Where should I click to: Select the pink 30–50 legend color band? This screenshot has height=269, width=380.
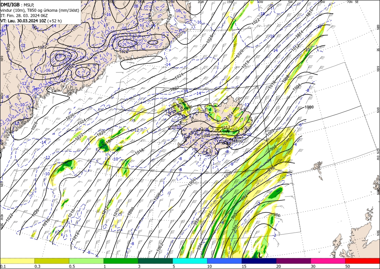328,261
